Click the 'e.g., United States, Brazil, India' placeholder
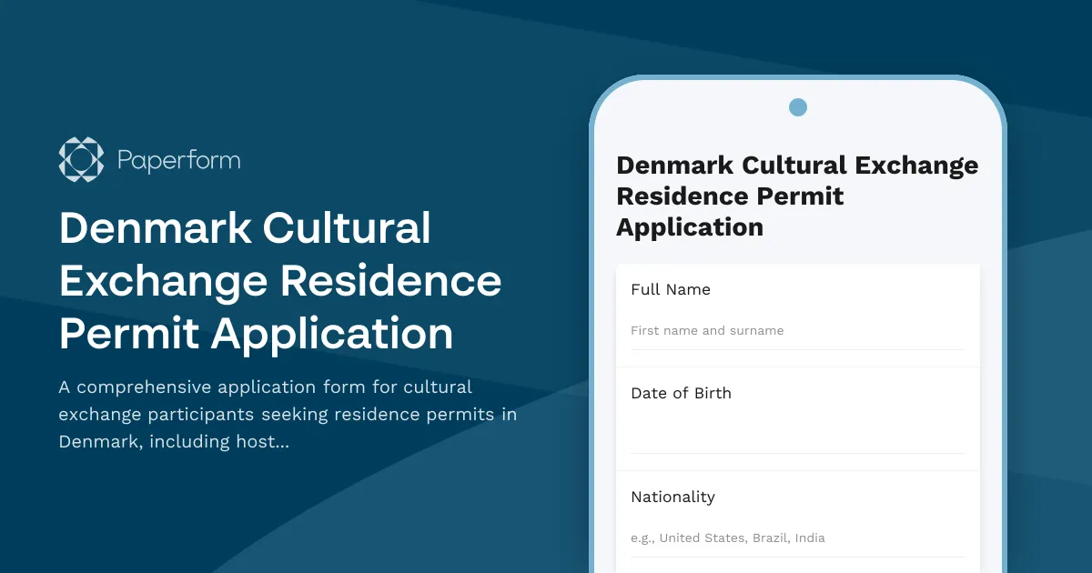The height and width of the screenshot is (573, 1092). [728, 538]
